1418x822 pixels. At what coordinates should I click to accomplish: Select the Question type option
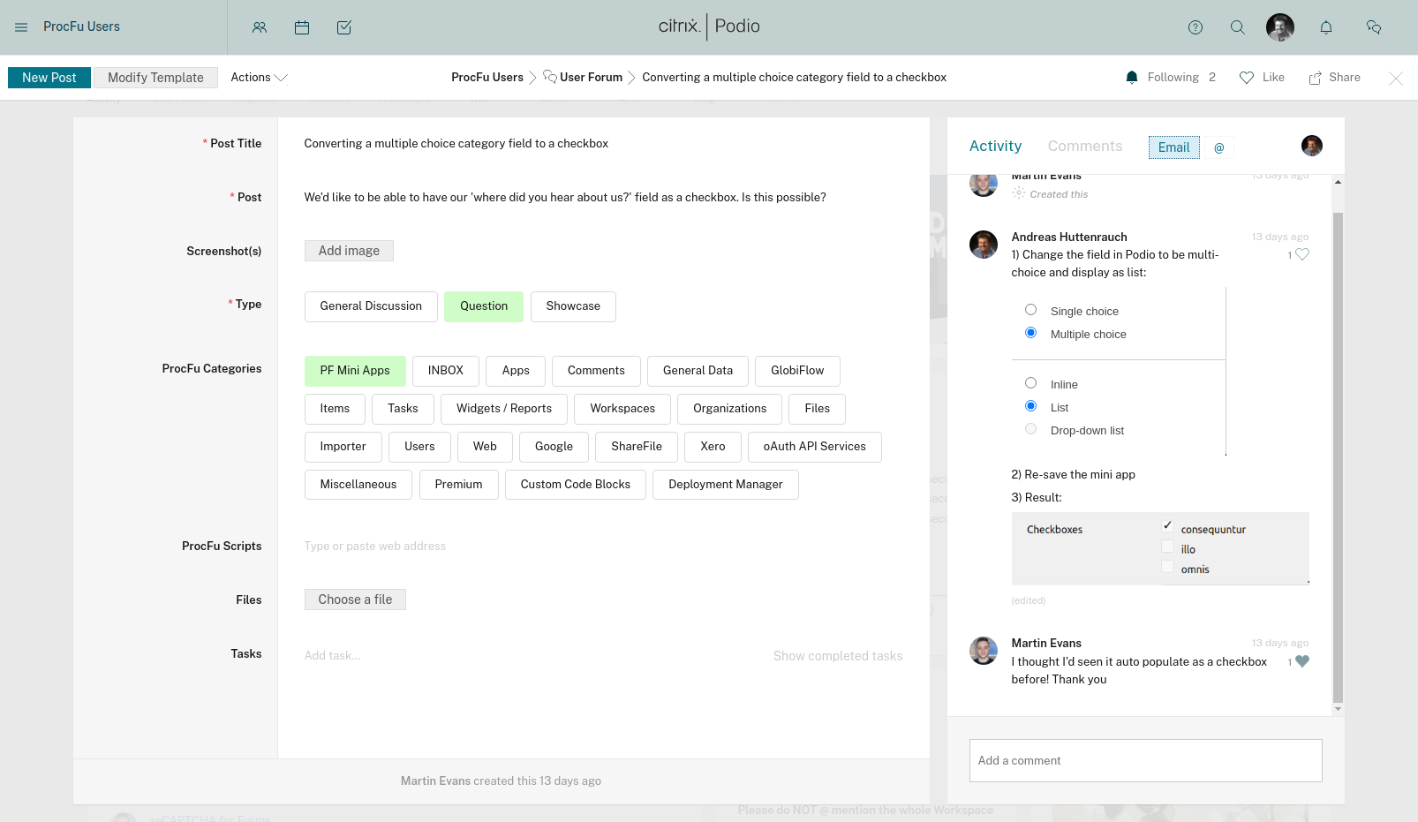tap(484, 306)
